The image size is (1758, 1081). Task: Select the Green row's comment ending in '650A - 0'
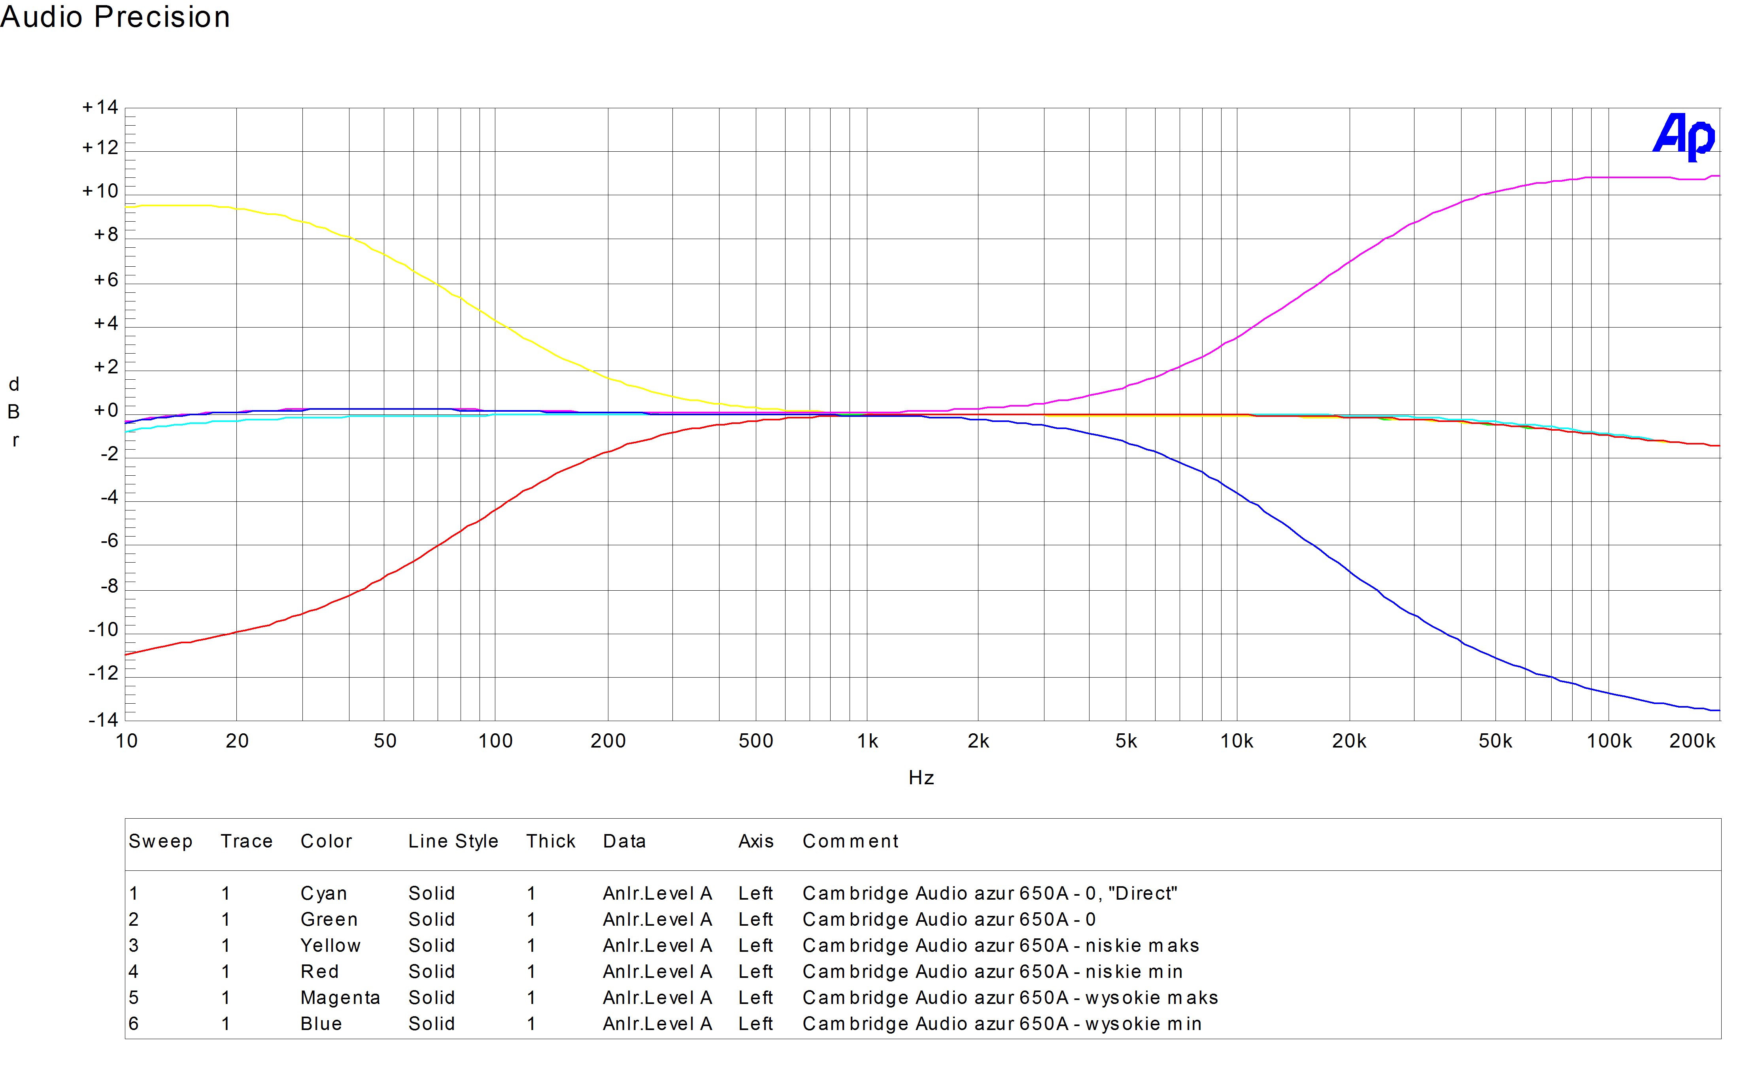click(949, 919)
